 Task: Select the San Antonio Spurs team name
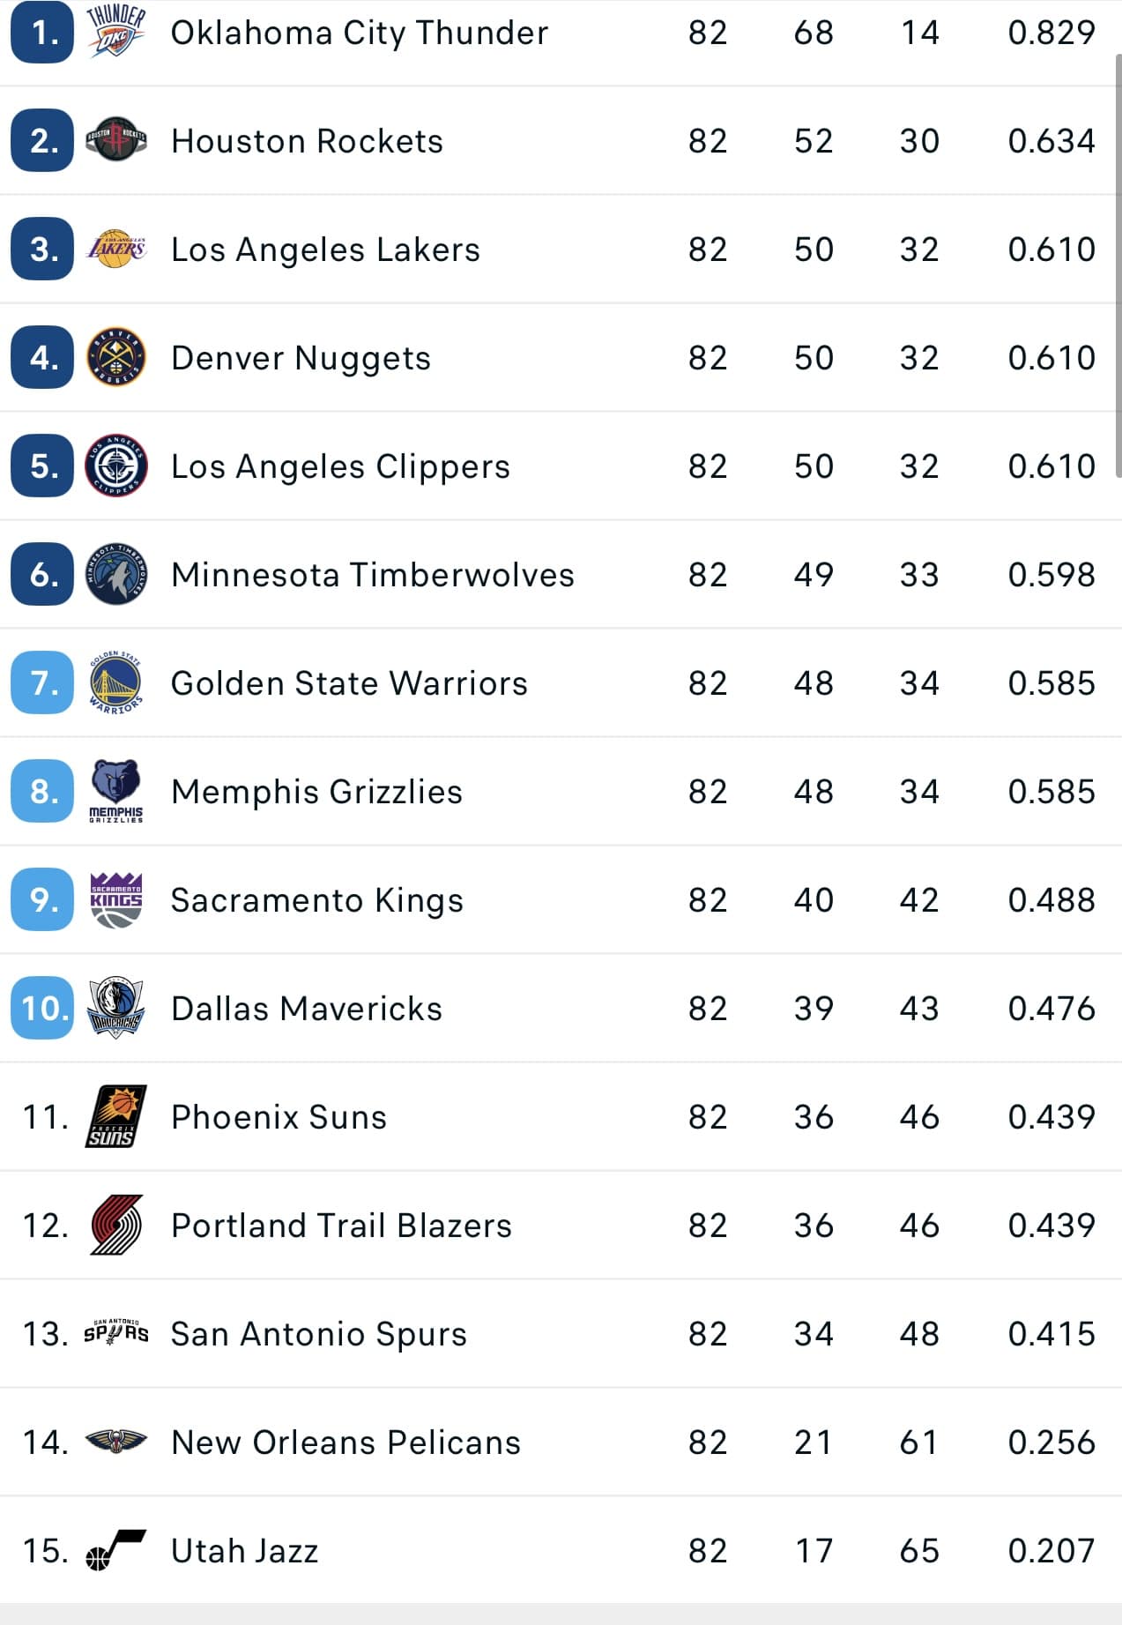click(x=318, y=1333)
